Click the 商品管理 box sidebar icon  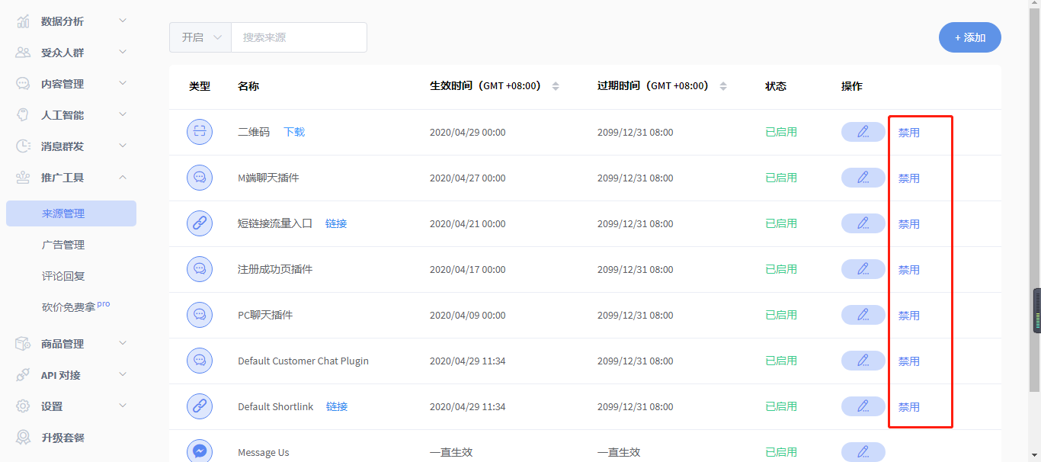pos(23,344)
